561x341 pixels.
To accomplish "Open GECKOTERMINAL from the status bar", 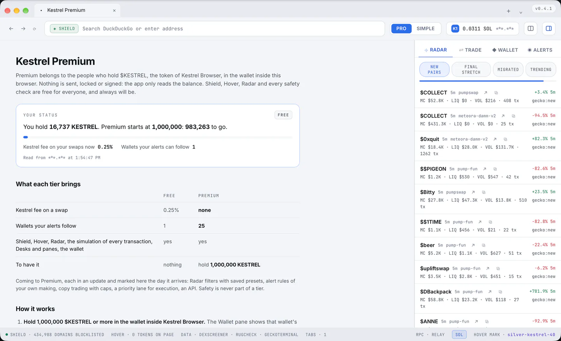I will (281, 335).
